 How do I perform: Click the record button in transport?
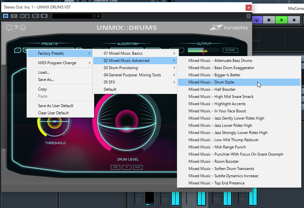pos(294,20)
